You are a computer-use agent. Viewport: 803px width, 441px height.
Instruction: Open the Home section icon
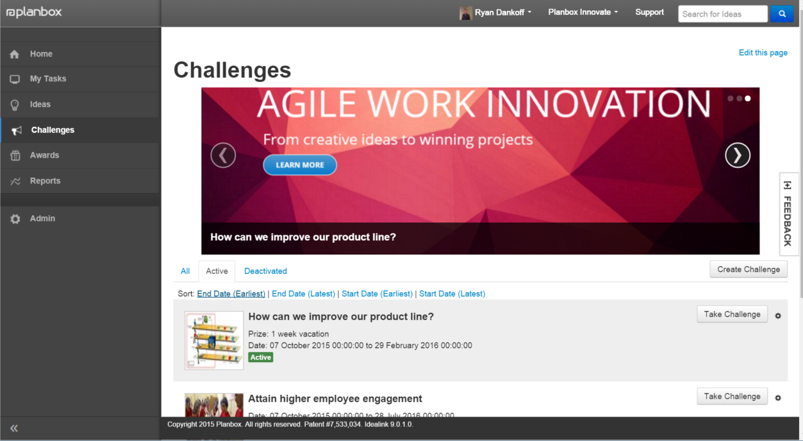pos(13,54)
